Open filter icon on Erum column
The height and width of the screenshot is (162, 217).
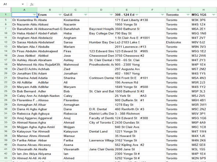point(60,15)
